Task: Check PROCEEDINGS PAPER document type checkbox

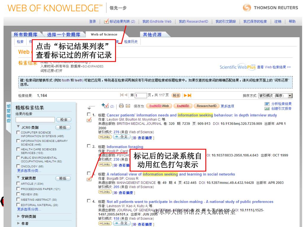Action: [18, 189]
